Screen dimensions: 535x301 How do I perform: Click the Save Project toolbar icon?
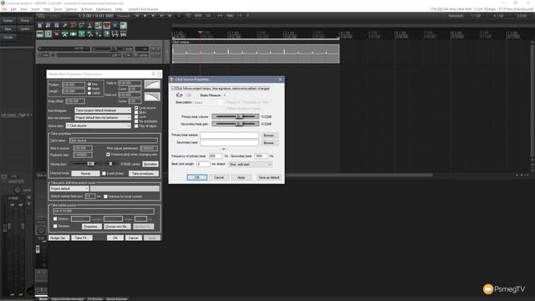56,25
